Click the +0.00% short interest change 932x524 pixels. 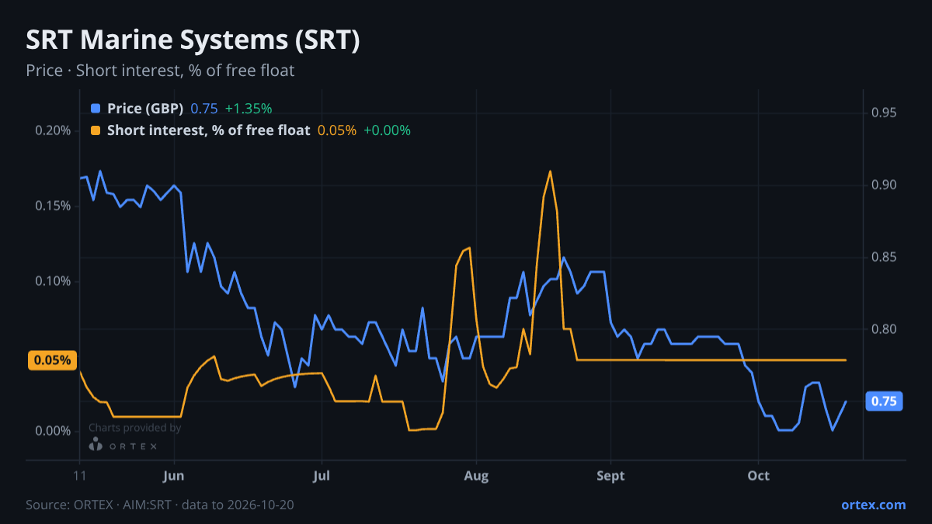tap(387, 130)
